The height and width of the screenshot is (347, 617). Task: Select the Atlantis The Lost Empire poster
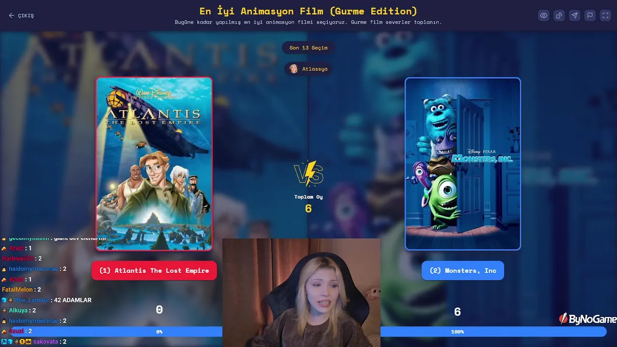pyautogui.click(x=154, y=164)
